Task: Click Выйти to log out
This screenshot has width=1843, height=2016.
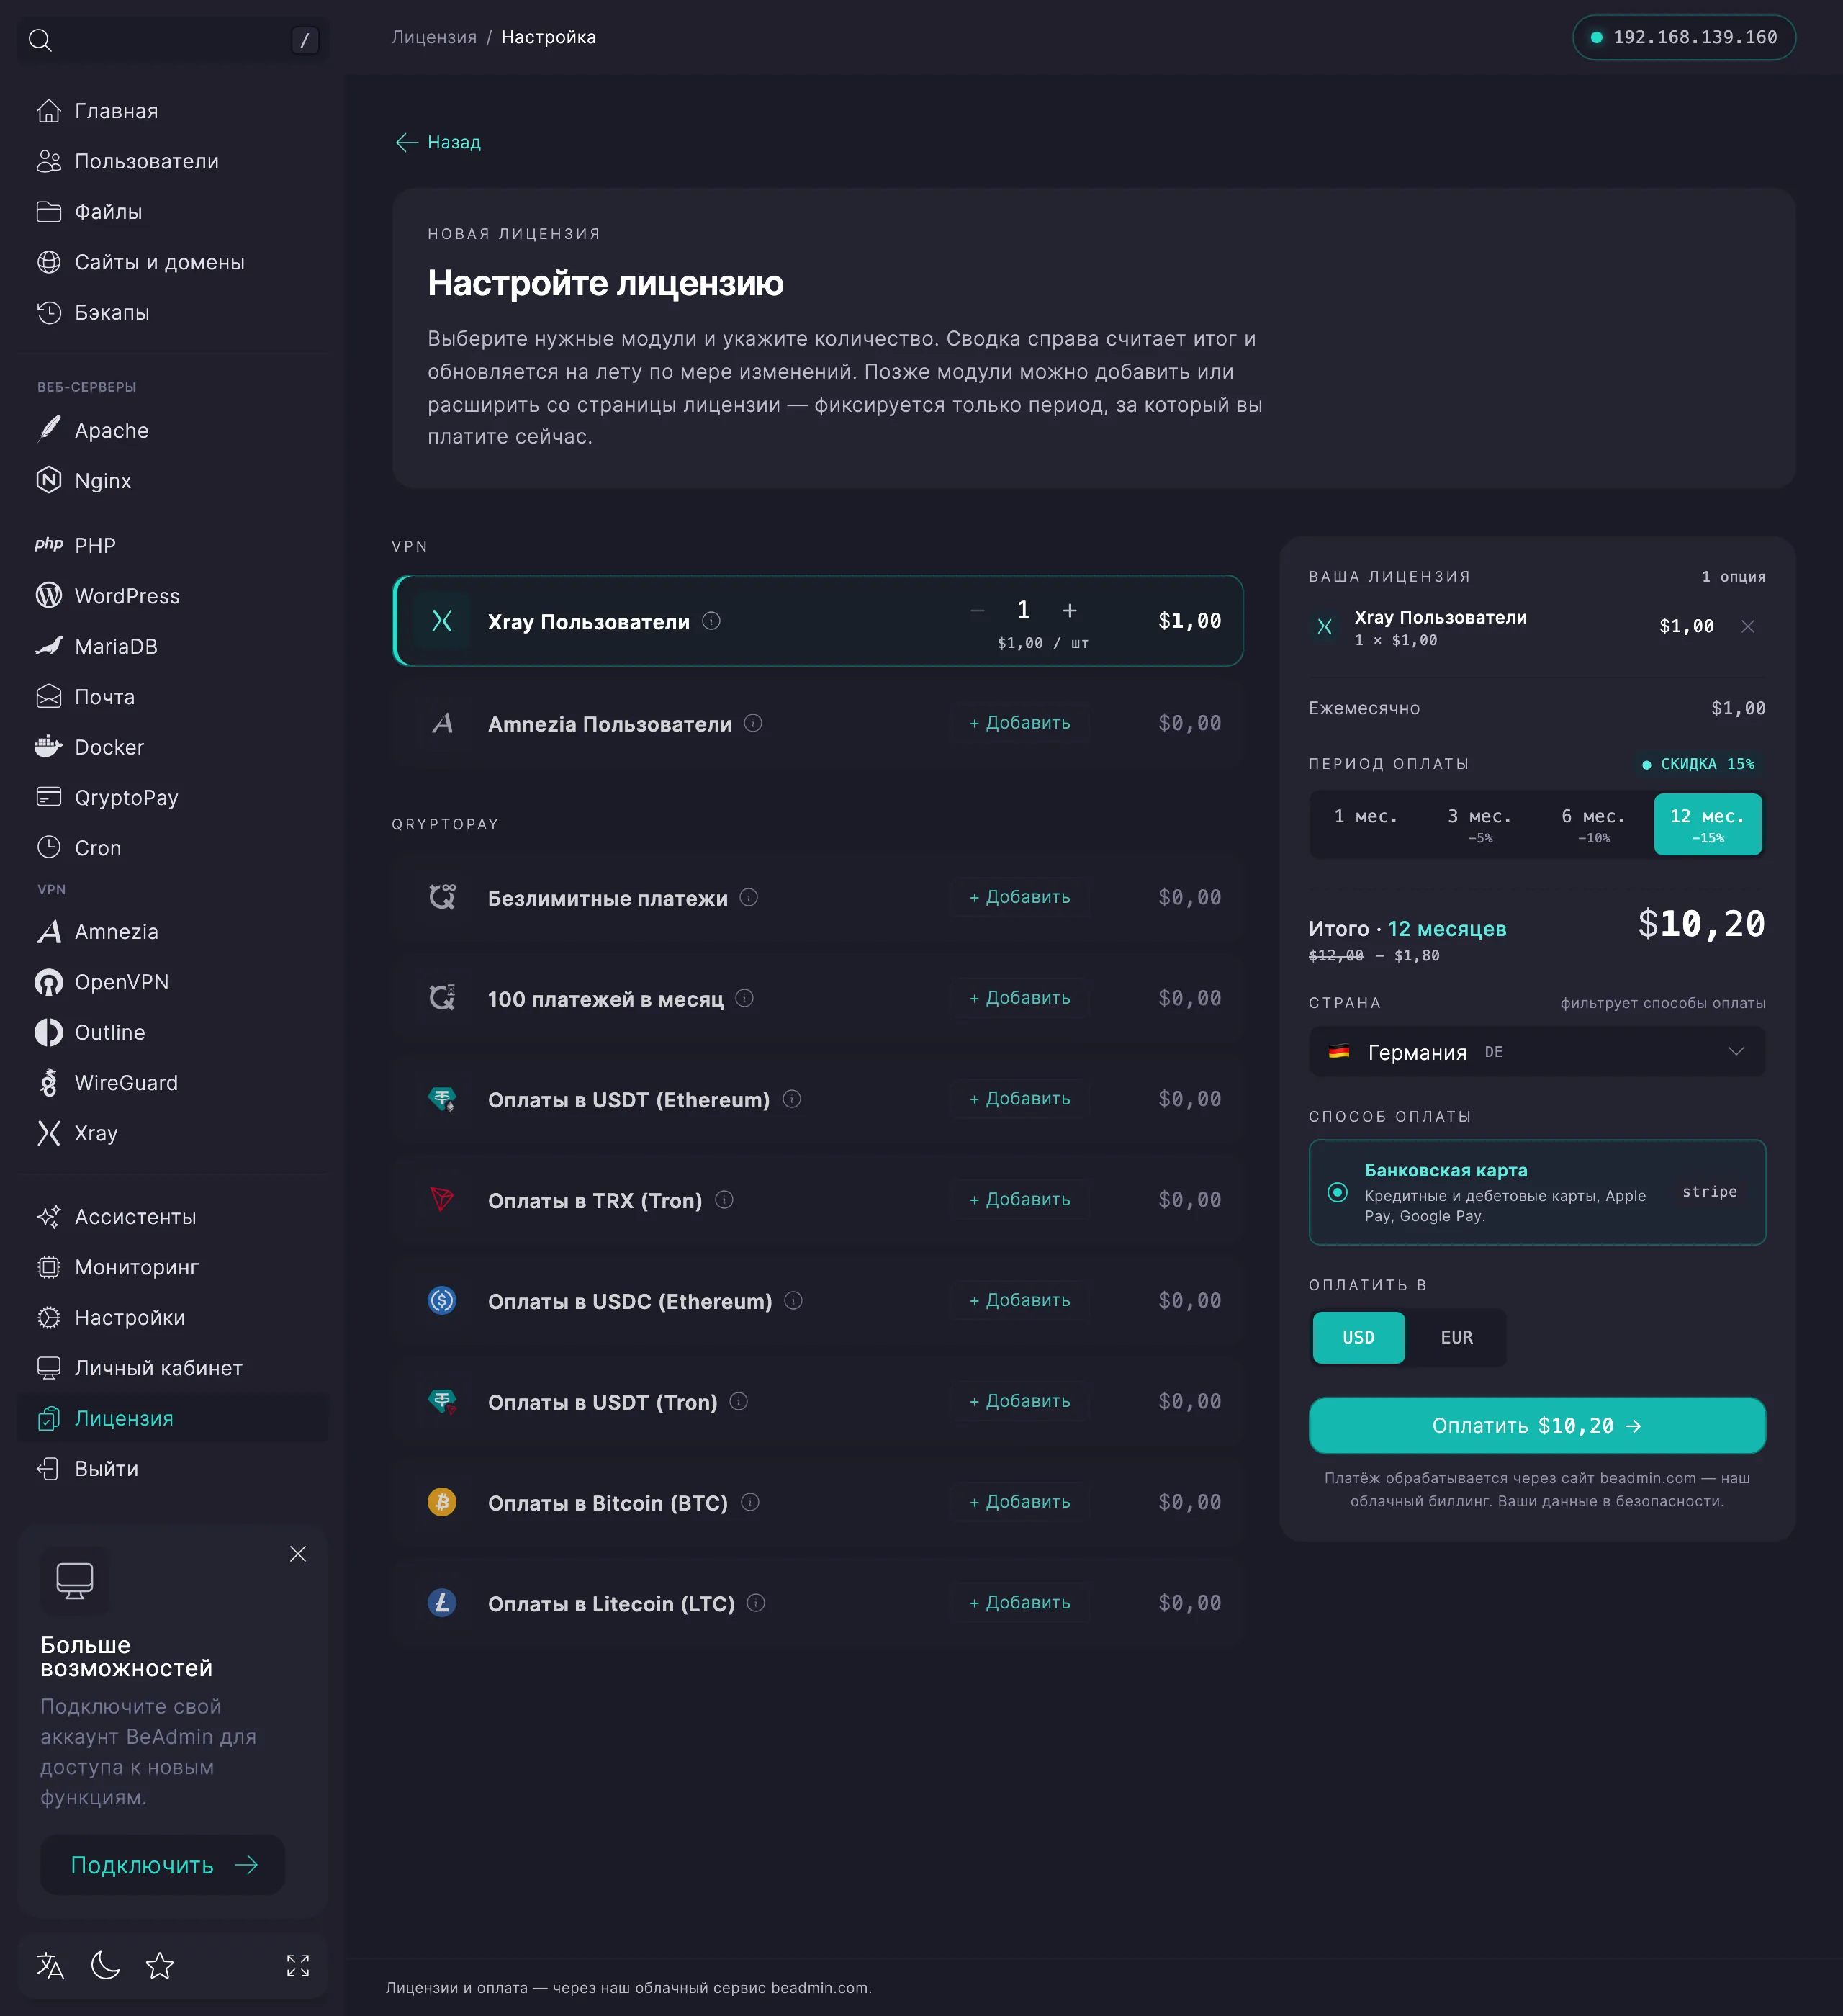Action: coord(172,1468)
